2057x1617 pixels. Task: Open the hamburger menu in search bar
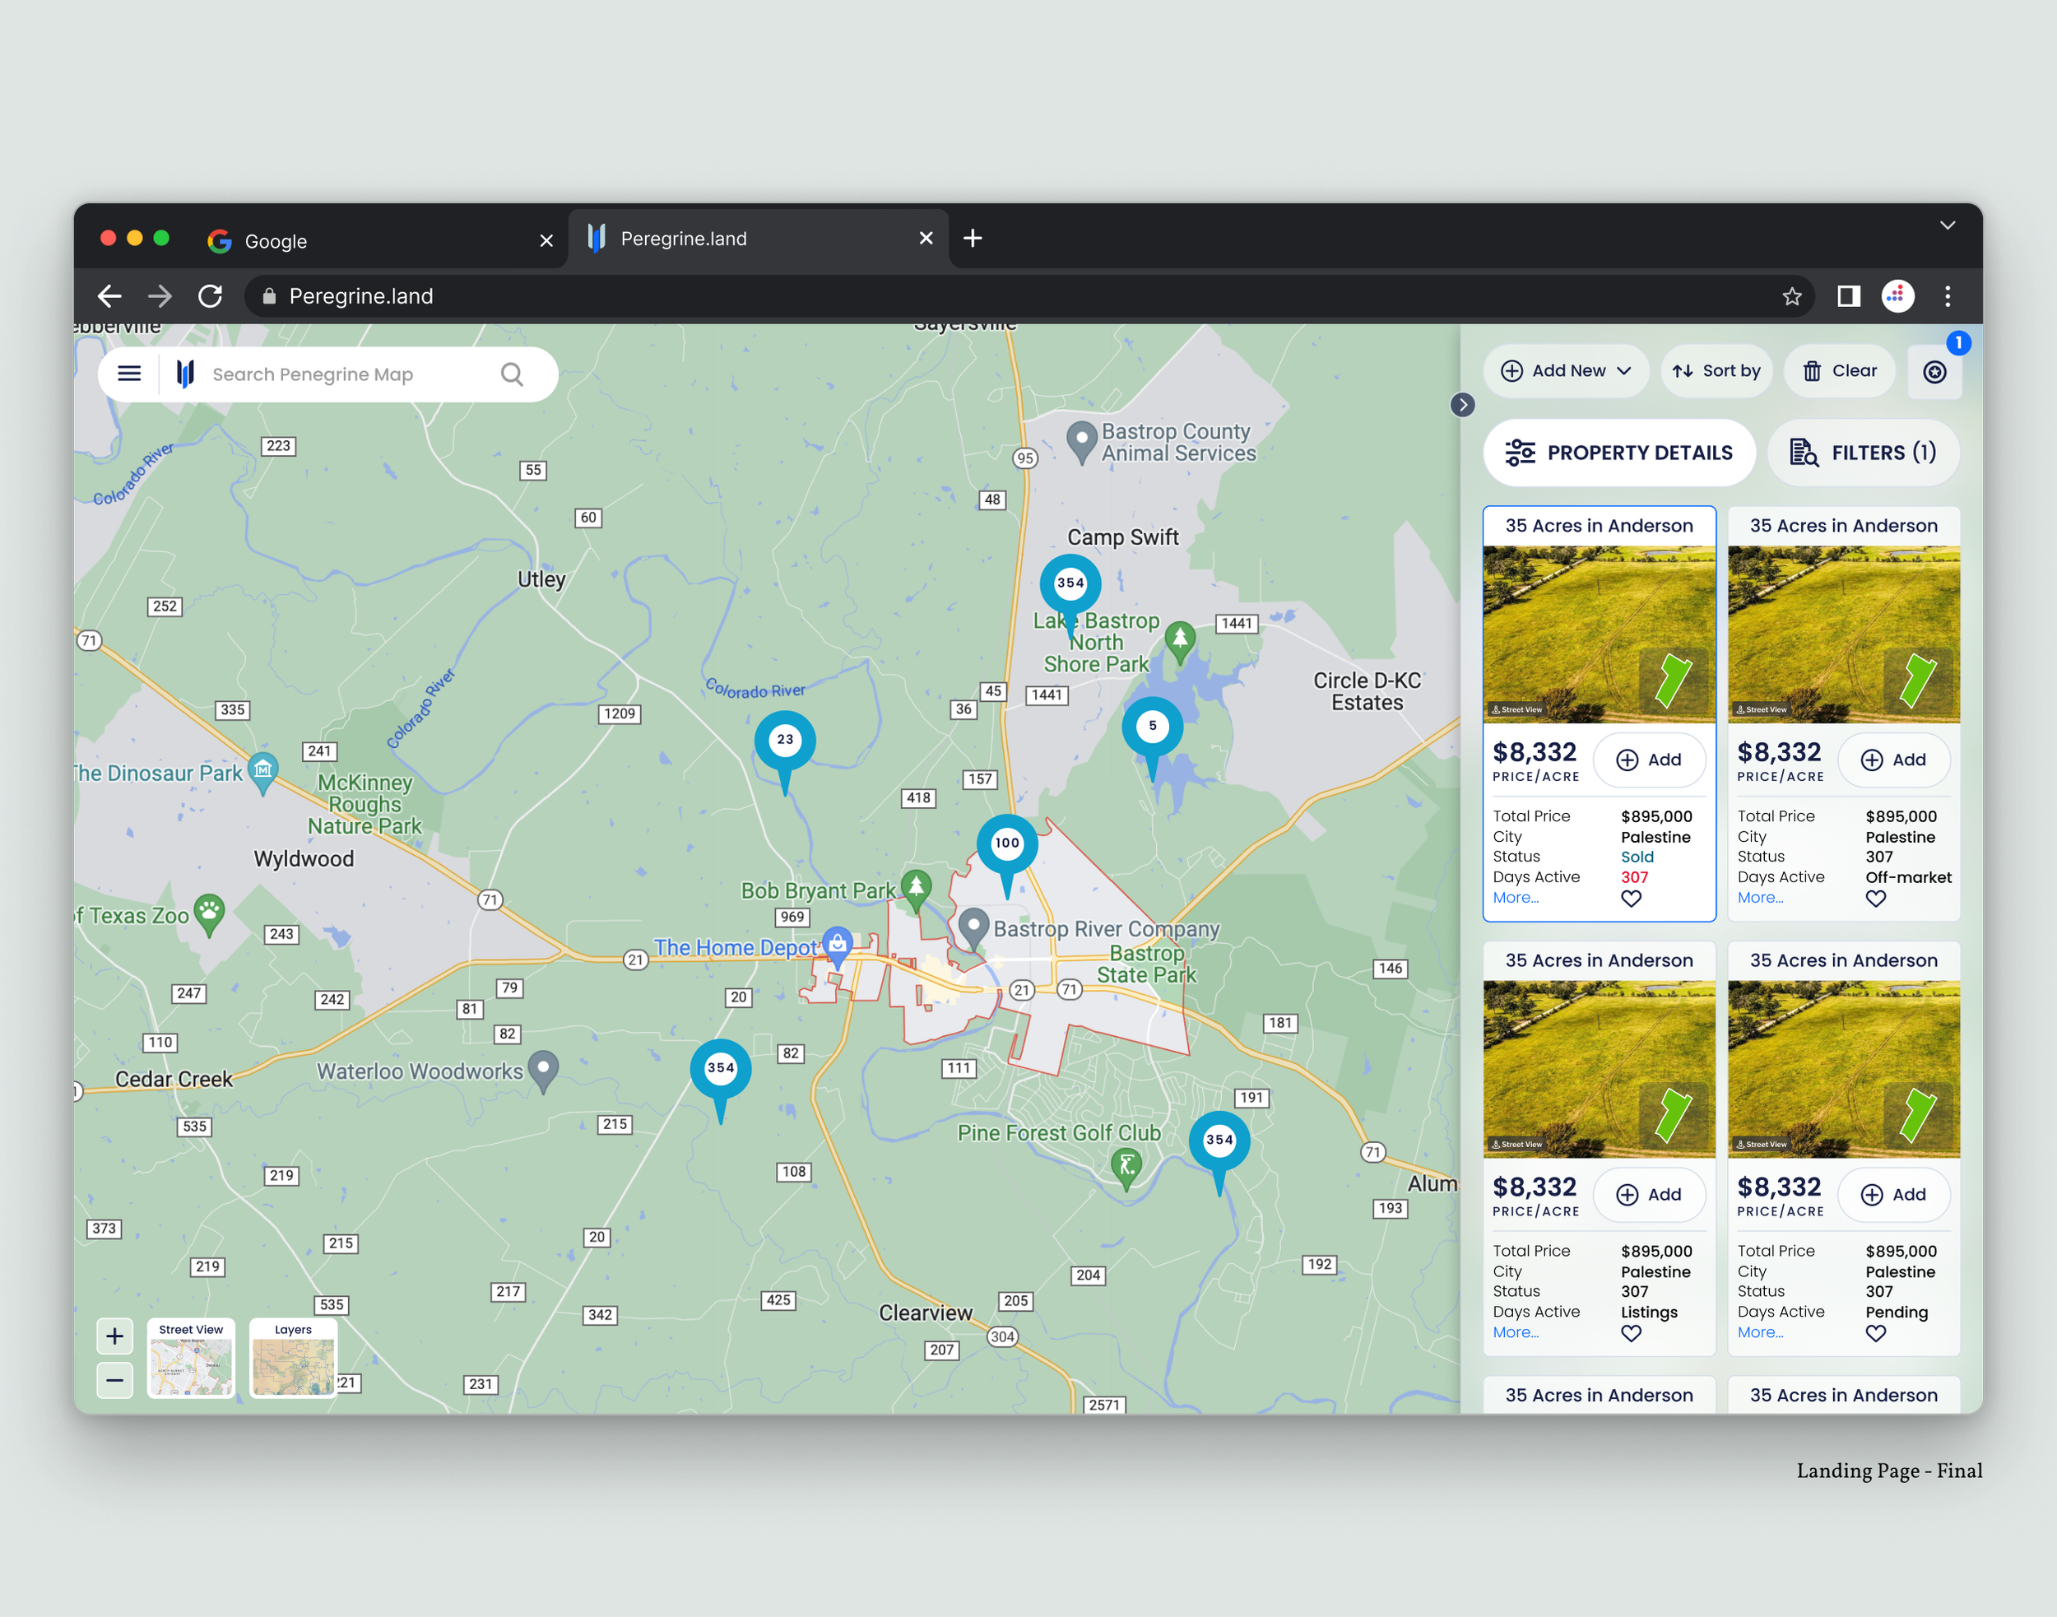128,374
